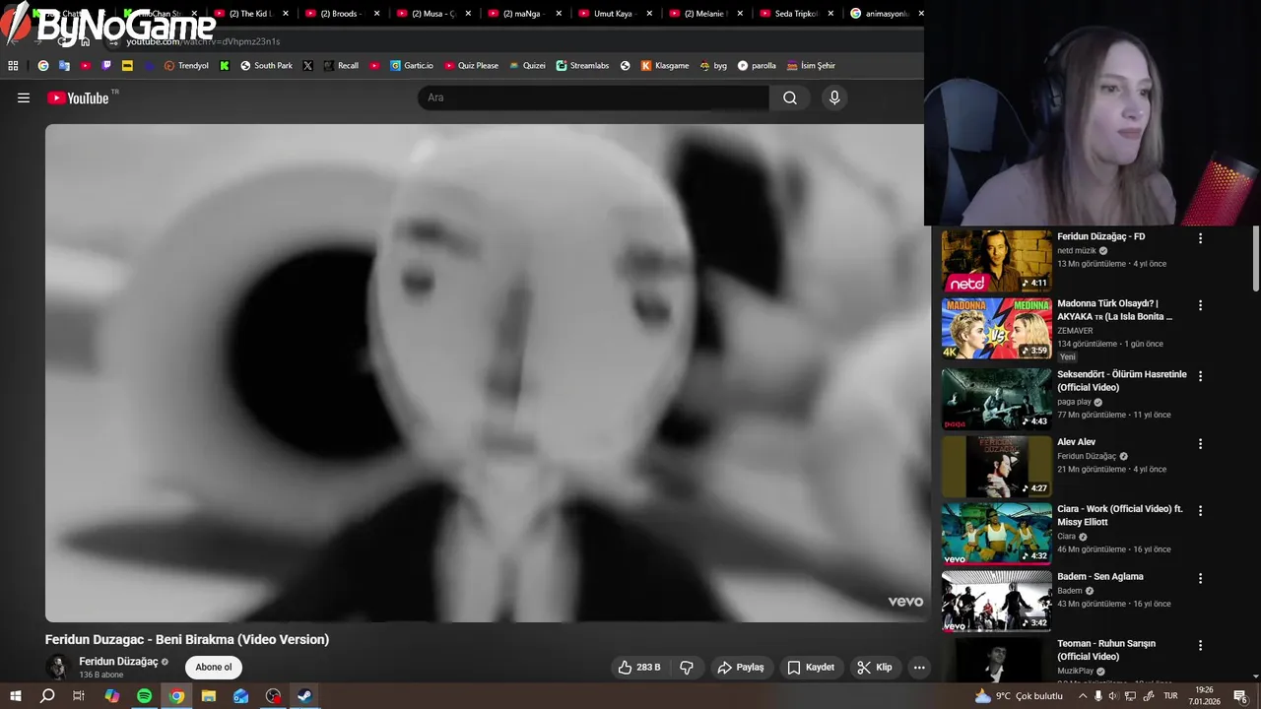The image size is (1261, 709).
Task: Click the Klip clip button
Action: point(875,667)
